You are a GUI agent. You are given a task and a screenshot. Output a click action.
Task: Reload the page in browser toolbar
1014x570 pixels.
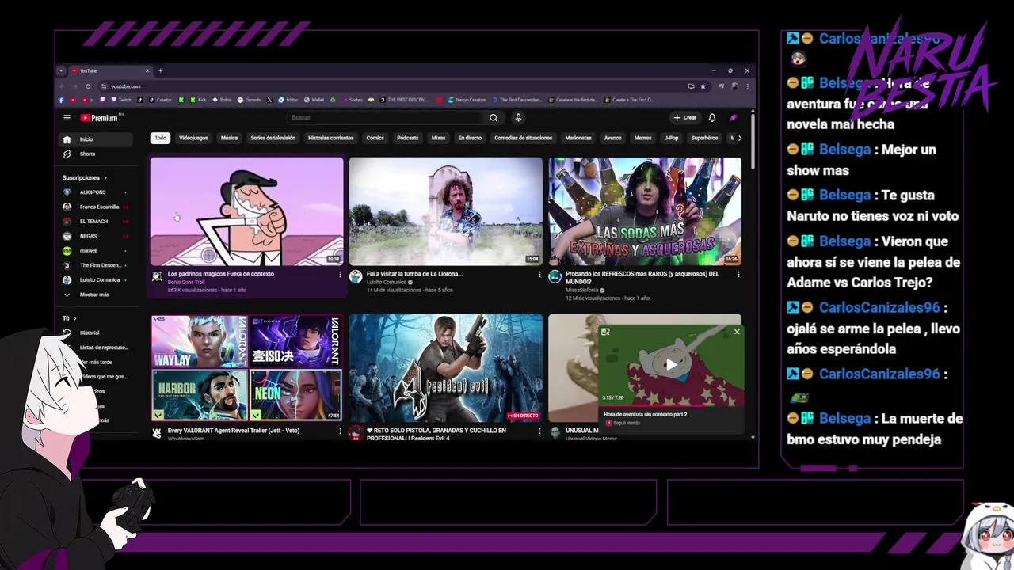click(x=88, y=86)
